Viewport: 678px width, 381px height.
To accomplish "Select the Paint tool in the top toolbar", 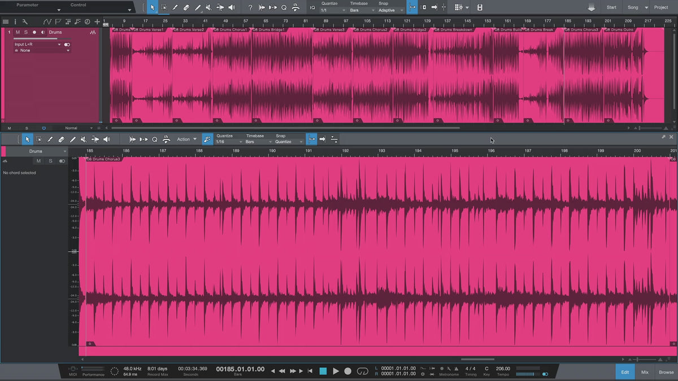I will tap(197, 7).
